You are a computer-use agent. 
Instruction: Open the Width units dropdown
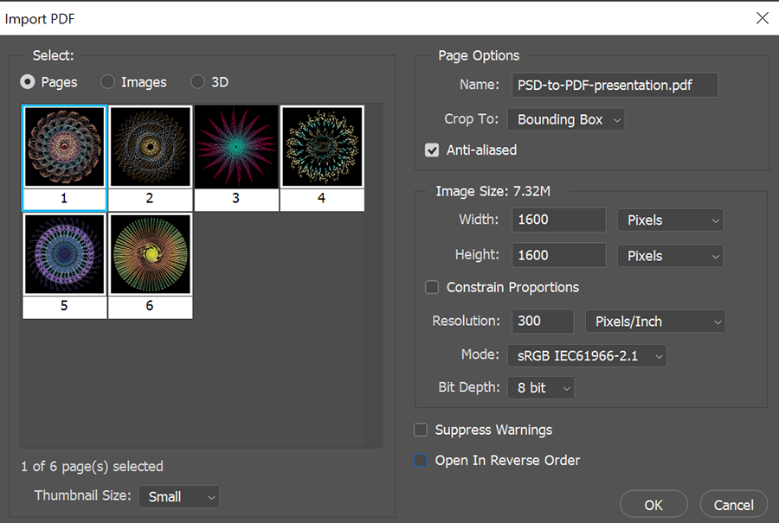point(670,220)
